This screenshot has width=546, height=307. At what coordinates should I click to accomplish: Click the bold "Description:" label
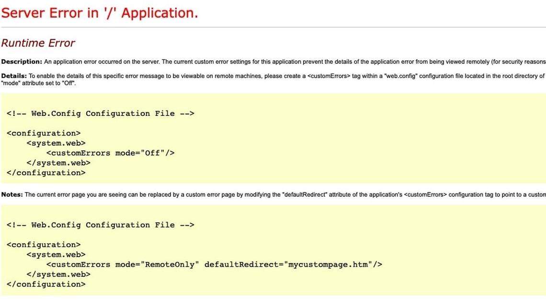[22, 62]
